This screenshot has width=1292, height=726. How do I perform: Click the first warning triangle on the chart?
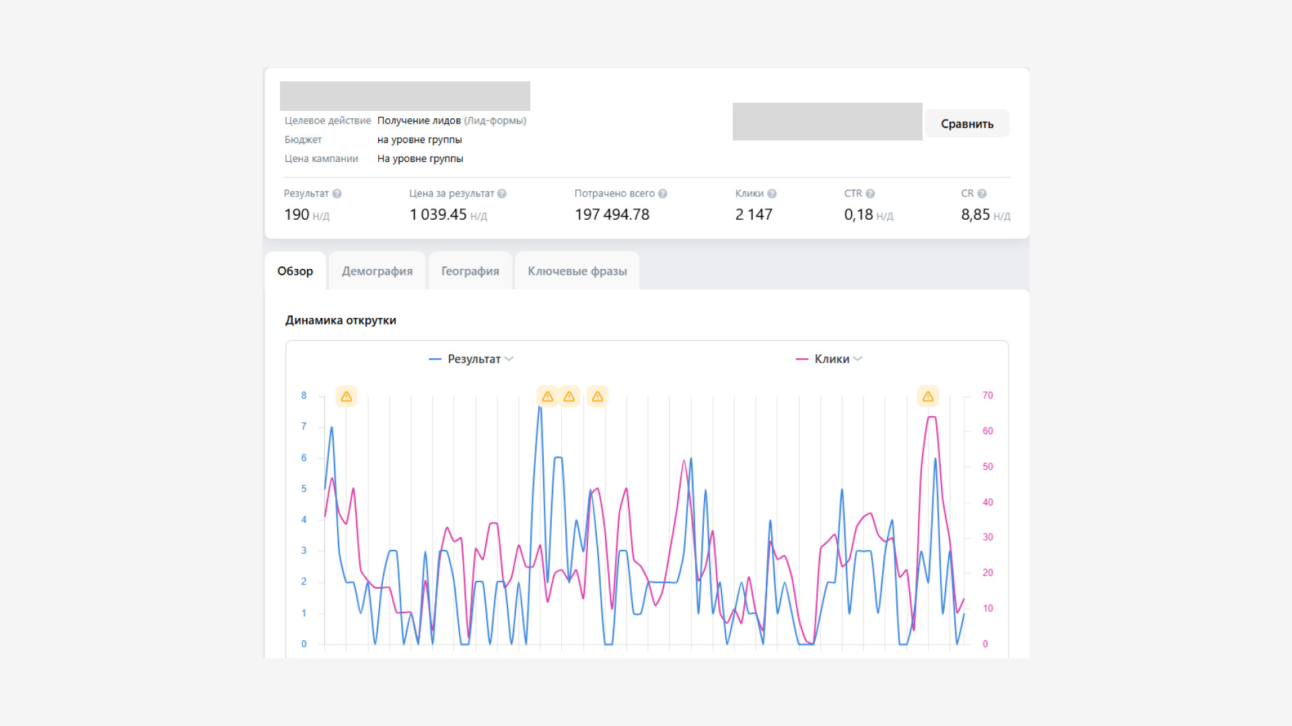pyautogui.click(x=347, y=397)
